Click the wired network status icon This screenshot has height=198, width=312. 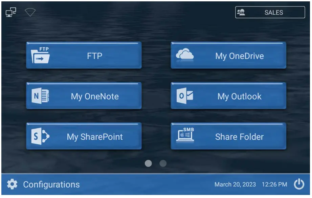(11, 12)
